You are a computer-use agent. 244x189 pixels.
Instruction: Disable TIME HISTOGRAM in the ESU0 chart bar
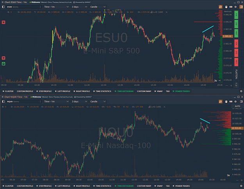(x=124, y=91)
